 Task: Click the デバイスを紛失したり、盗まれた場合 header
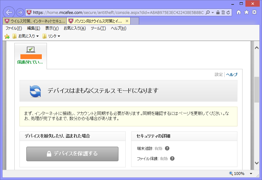(72, 136)
